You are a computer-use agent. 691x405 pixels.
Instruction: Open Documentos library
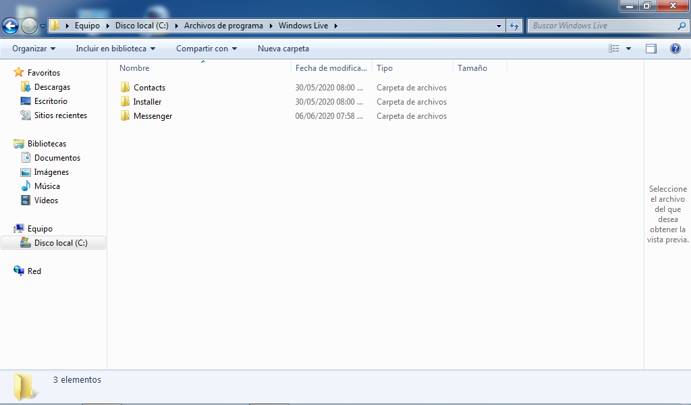coord(57,158)
